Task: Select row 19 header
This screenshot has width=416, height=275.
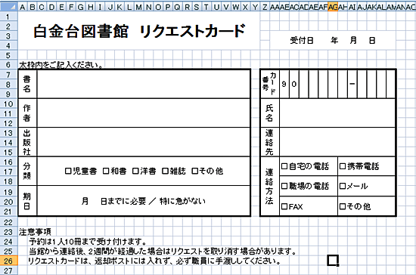Action: (x=9, y=192)
